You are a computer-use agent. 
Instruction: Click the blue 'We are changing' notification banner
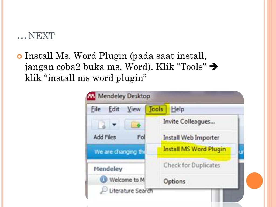pos(116,152)
